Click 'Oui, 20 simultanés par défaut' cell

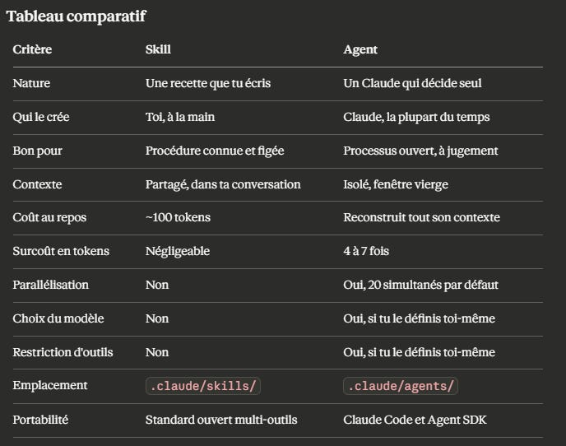tap(421, 285)
